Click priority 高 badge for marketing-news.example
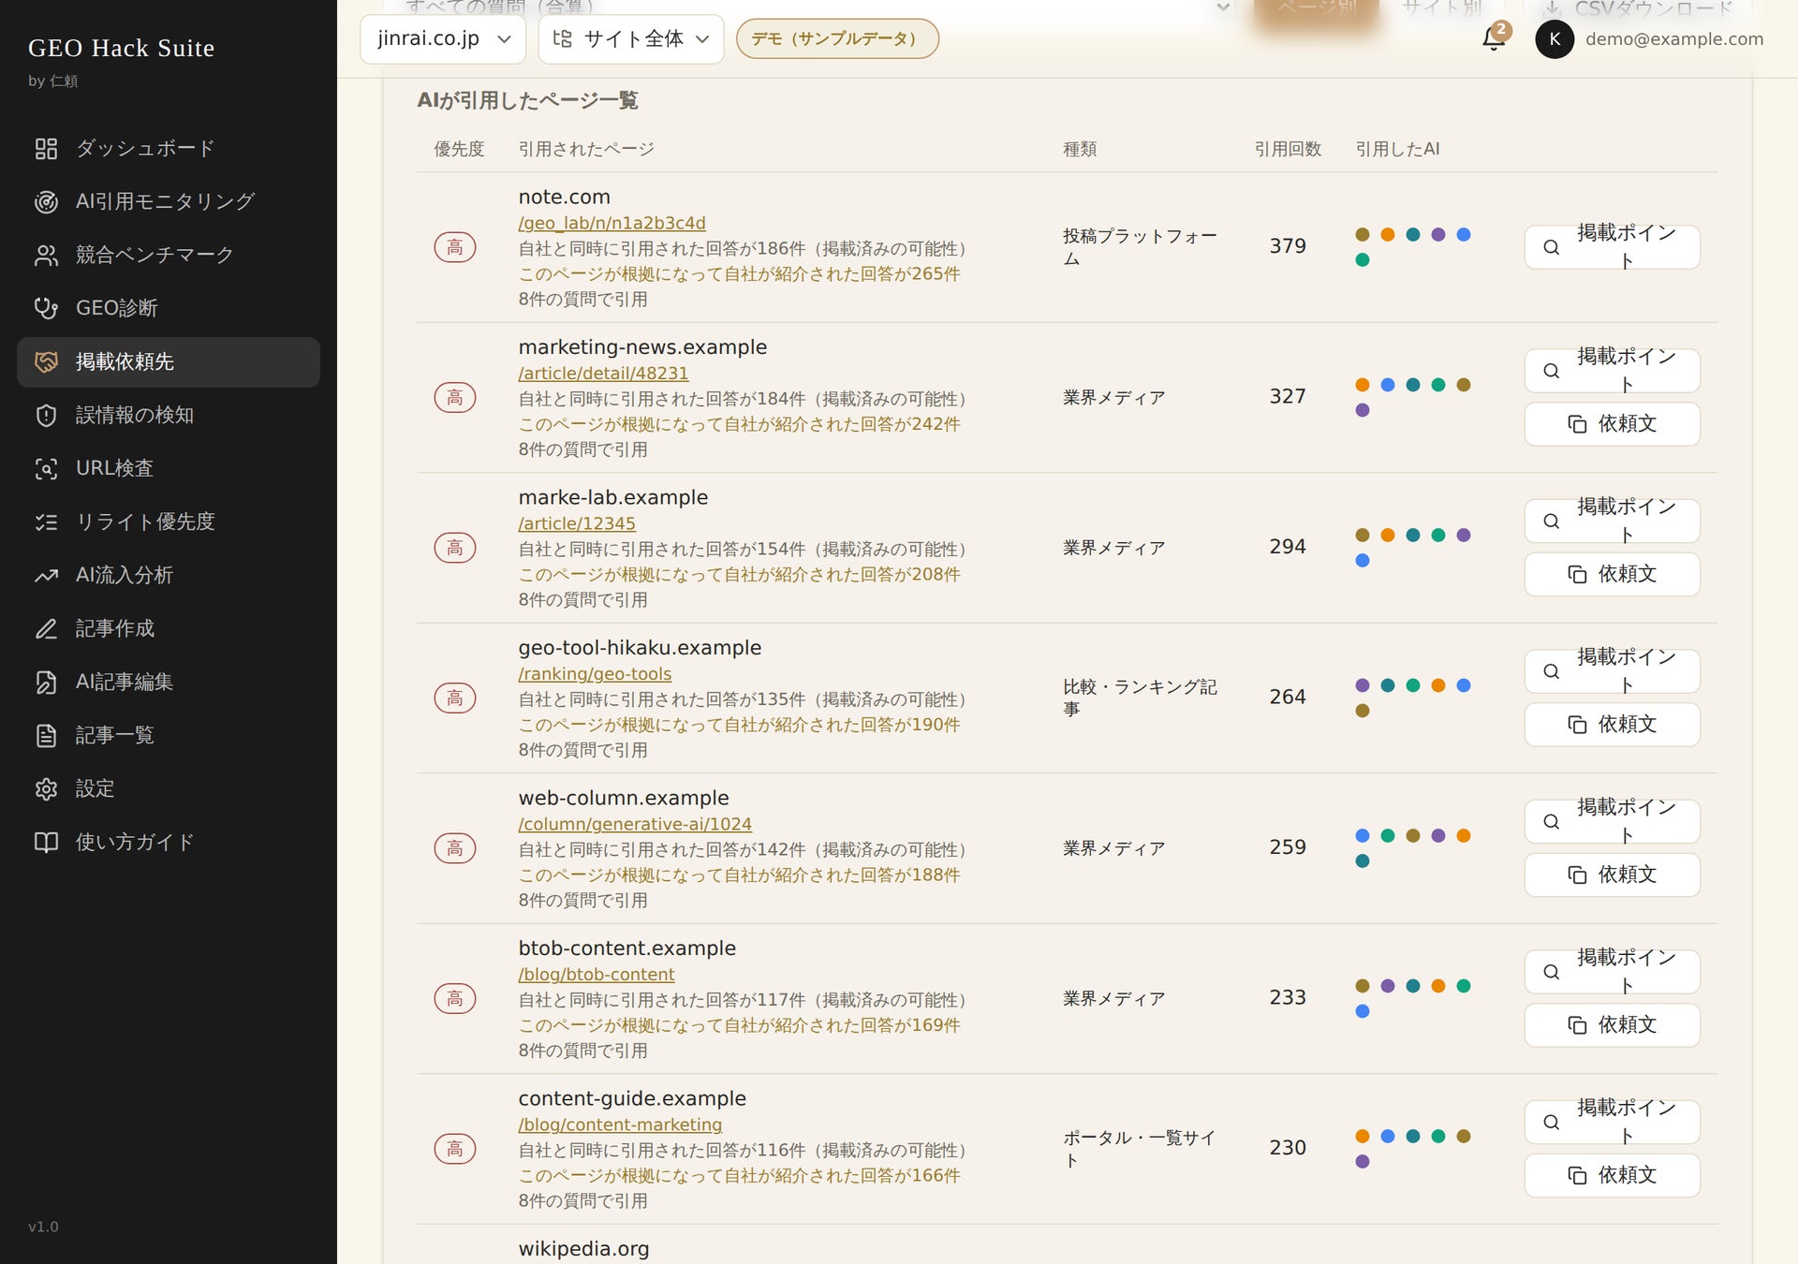Viewport: 1798px width, 1264px height. [455, 397]
